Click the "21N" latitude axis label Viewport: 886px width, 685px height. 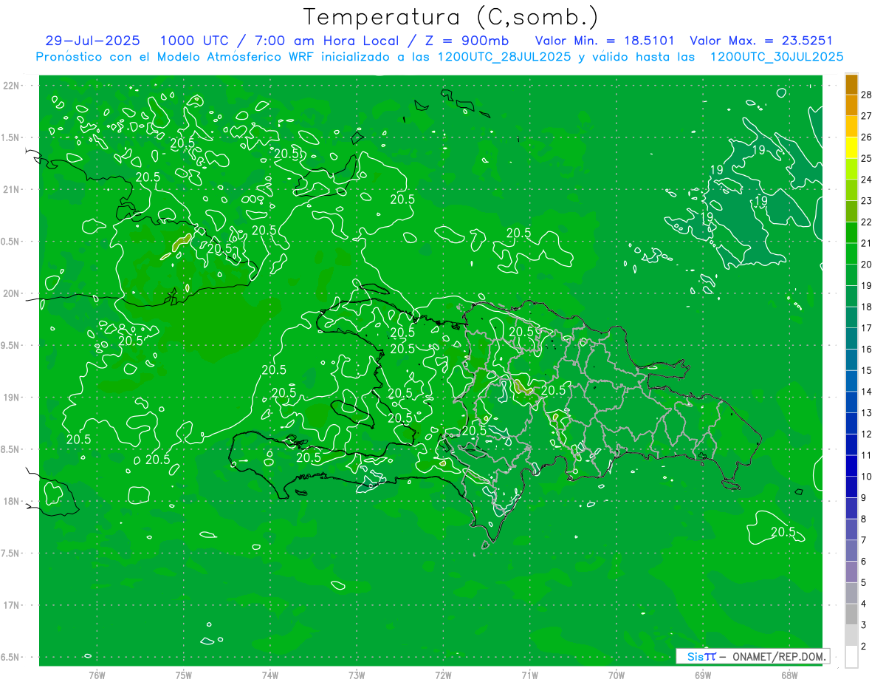[x=10, y=189]
